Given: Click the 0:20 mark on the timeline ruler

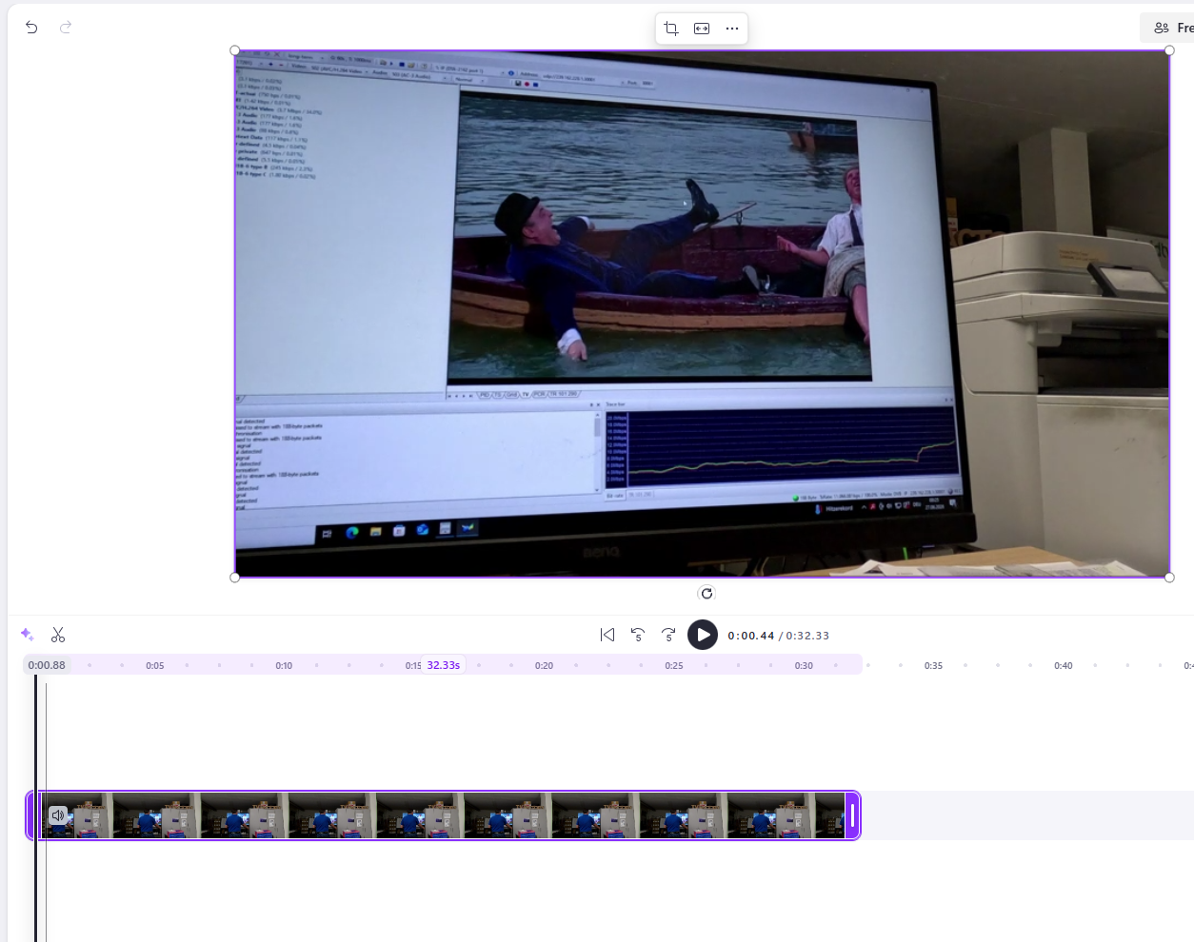Looking at the screenshot, I should click(544, 666).
